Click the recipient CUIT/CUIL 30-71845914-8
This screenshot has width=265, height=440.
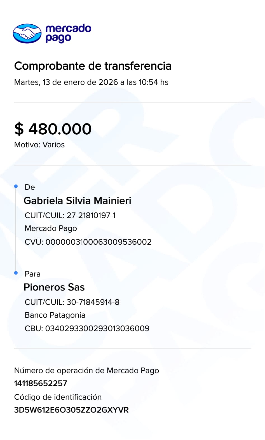(x=72, y=302)
